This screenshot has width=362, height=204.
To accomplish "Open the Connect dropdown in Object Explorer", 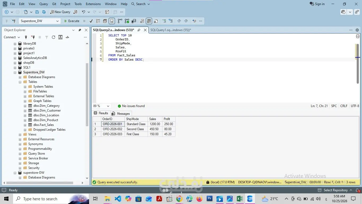I will click(x=12, y=37).
